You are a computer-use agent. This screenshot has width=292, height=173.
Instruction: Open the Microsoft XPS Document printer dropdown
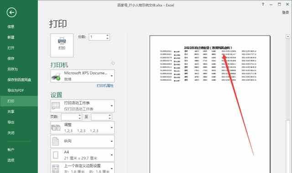click(x=83, y=76)
